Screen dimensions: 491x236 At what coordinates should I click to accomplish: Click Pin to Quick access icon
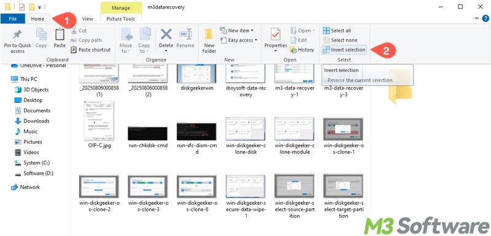click(17, 34)
